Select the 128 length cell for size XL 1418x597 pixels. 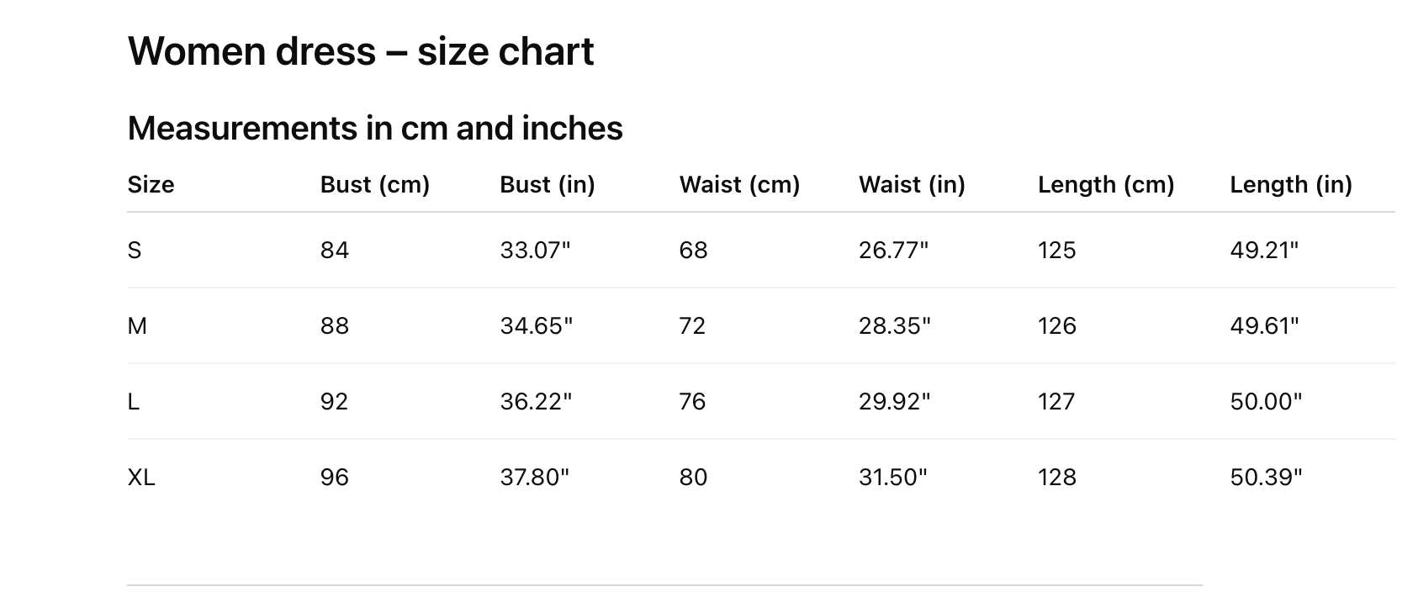point(1056,478)
